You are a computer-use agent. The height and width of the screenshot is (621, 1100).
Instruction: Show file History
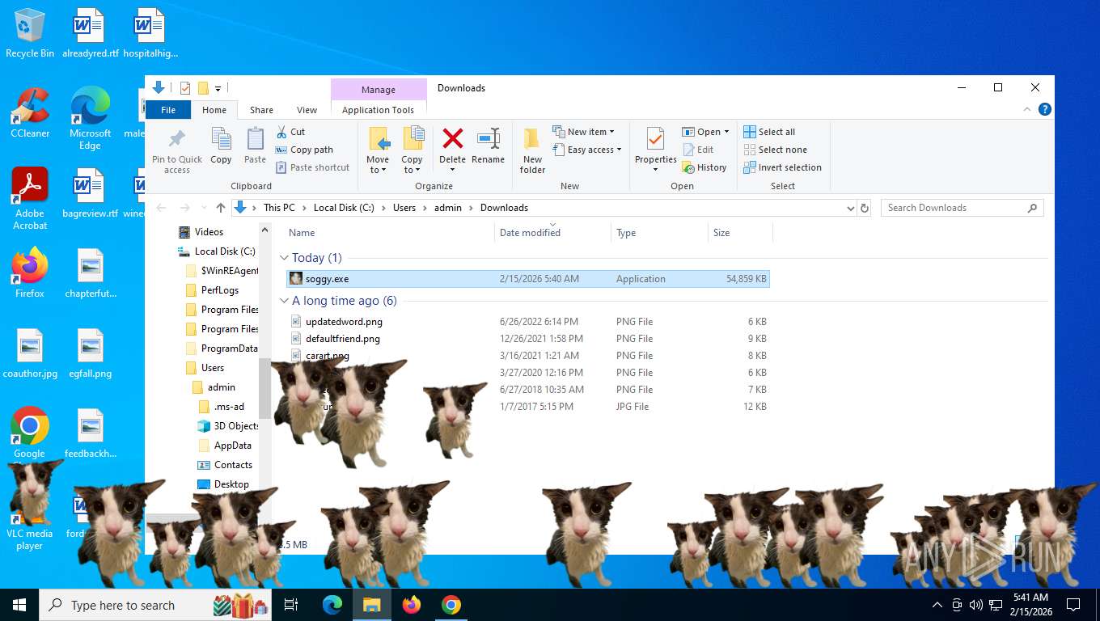704,167
